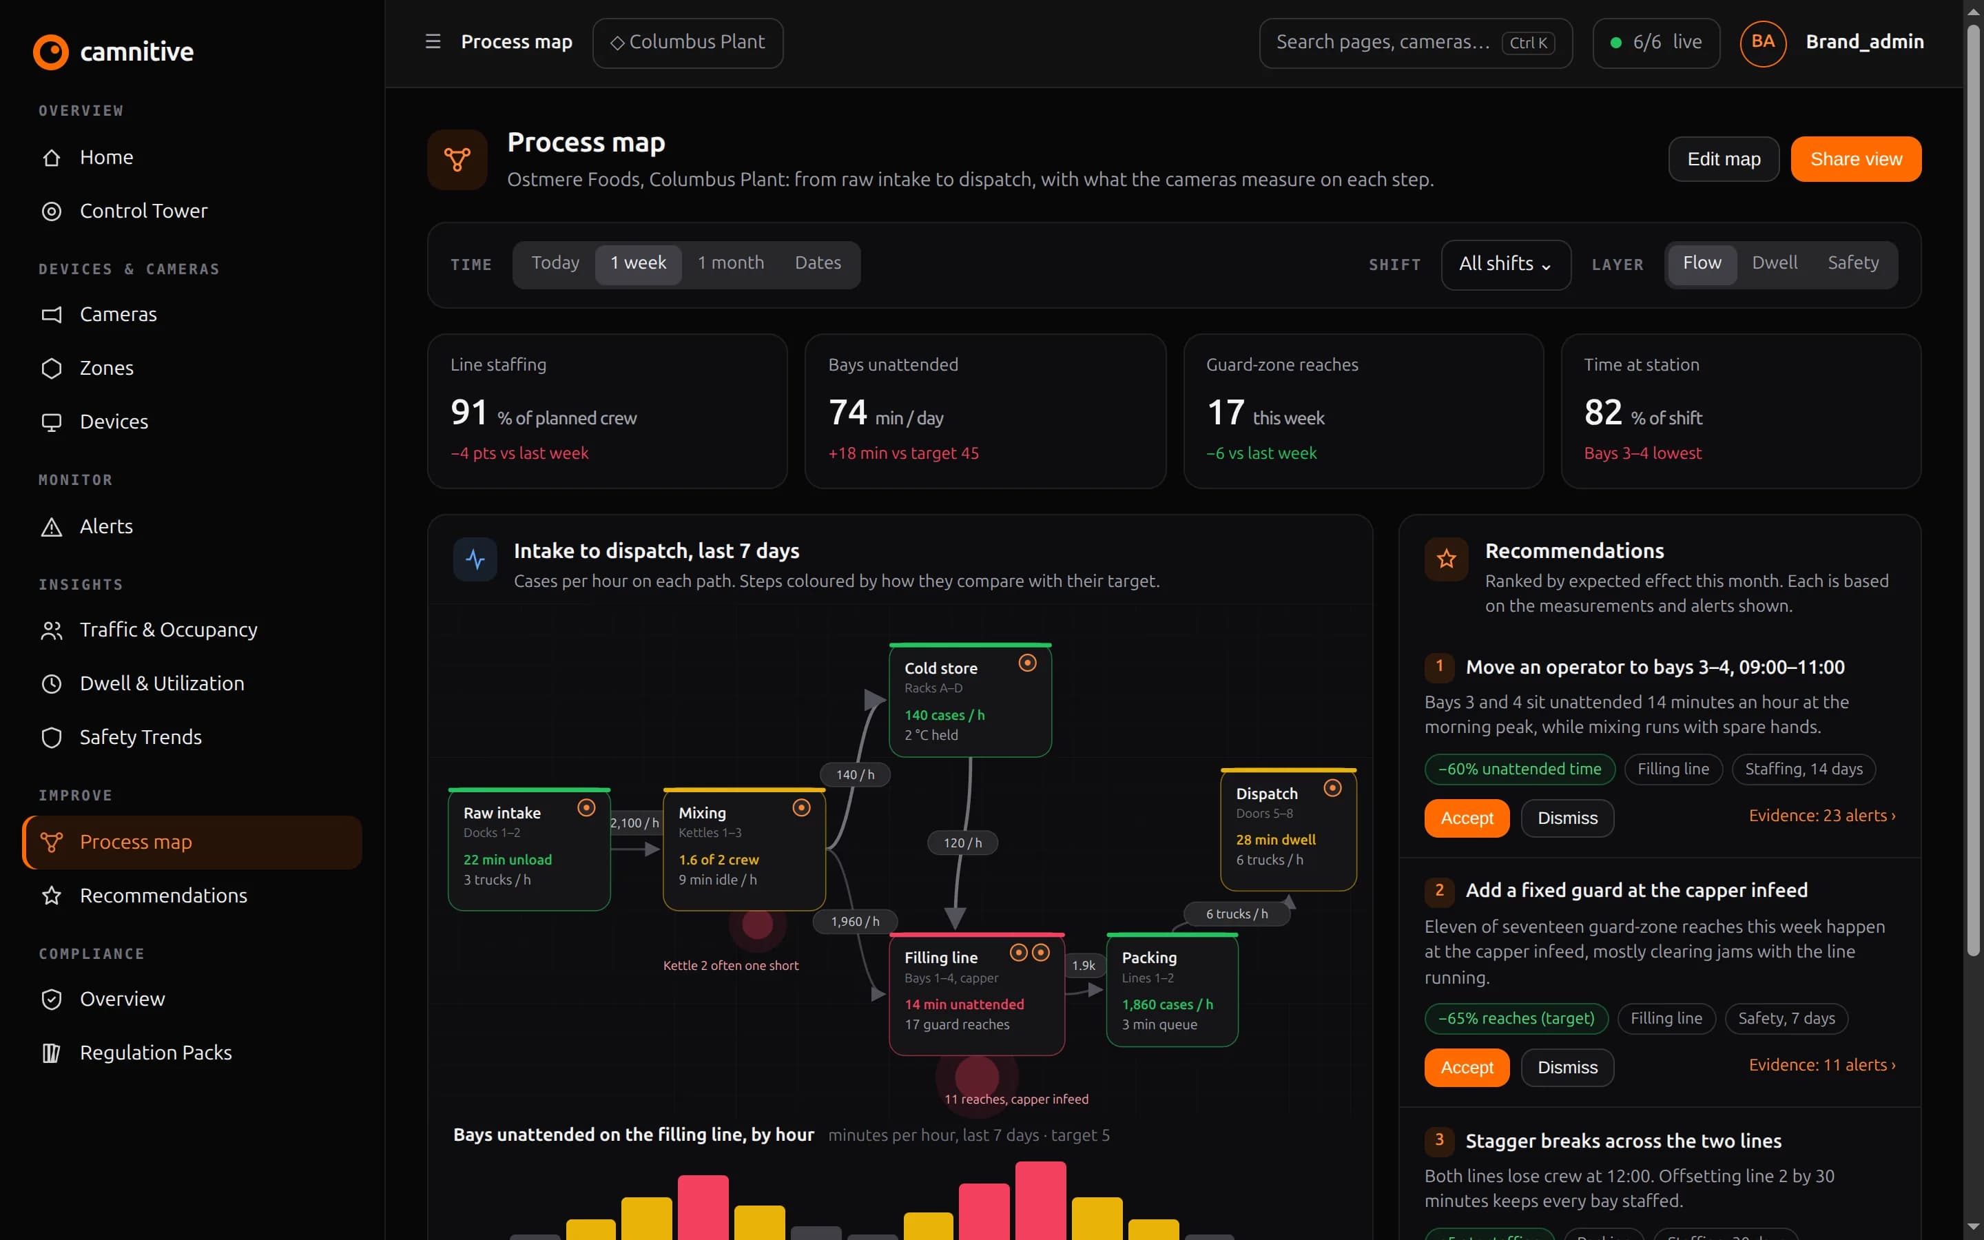Open Recommendations in sidebar

click(192, 896)
